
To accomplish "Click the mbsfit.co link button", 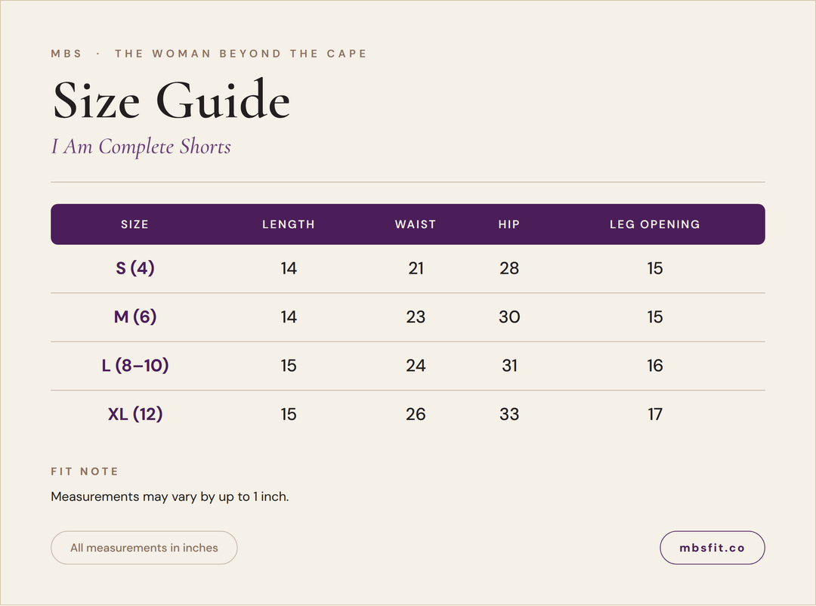I will click(x=712, y=548).
